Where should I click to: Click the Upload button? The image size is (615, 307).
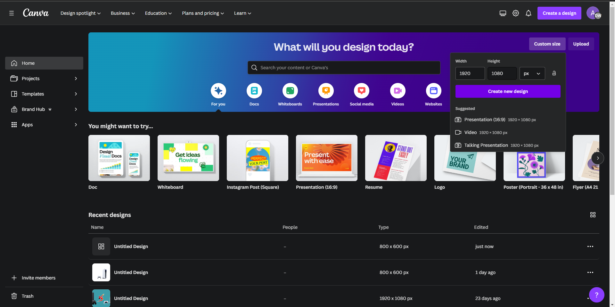coord(581,44)
